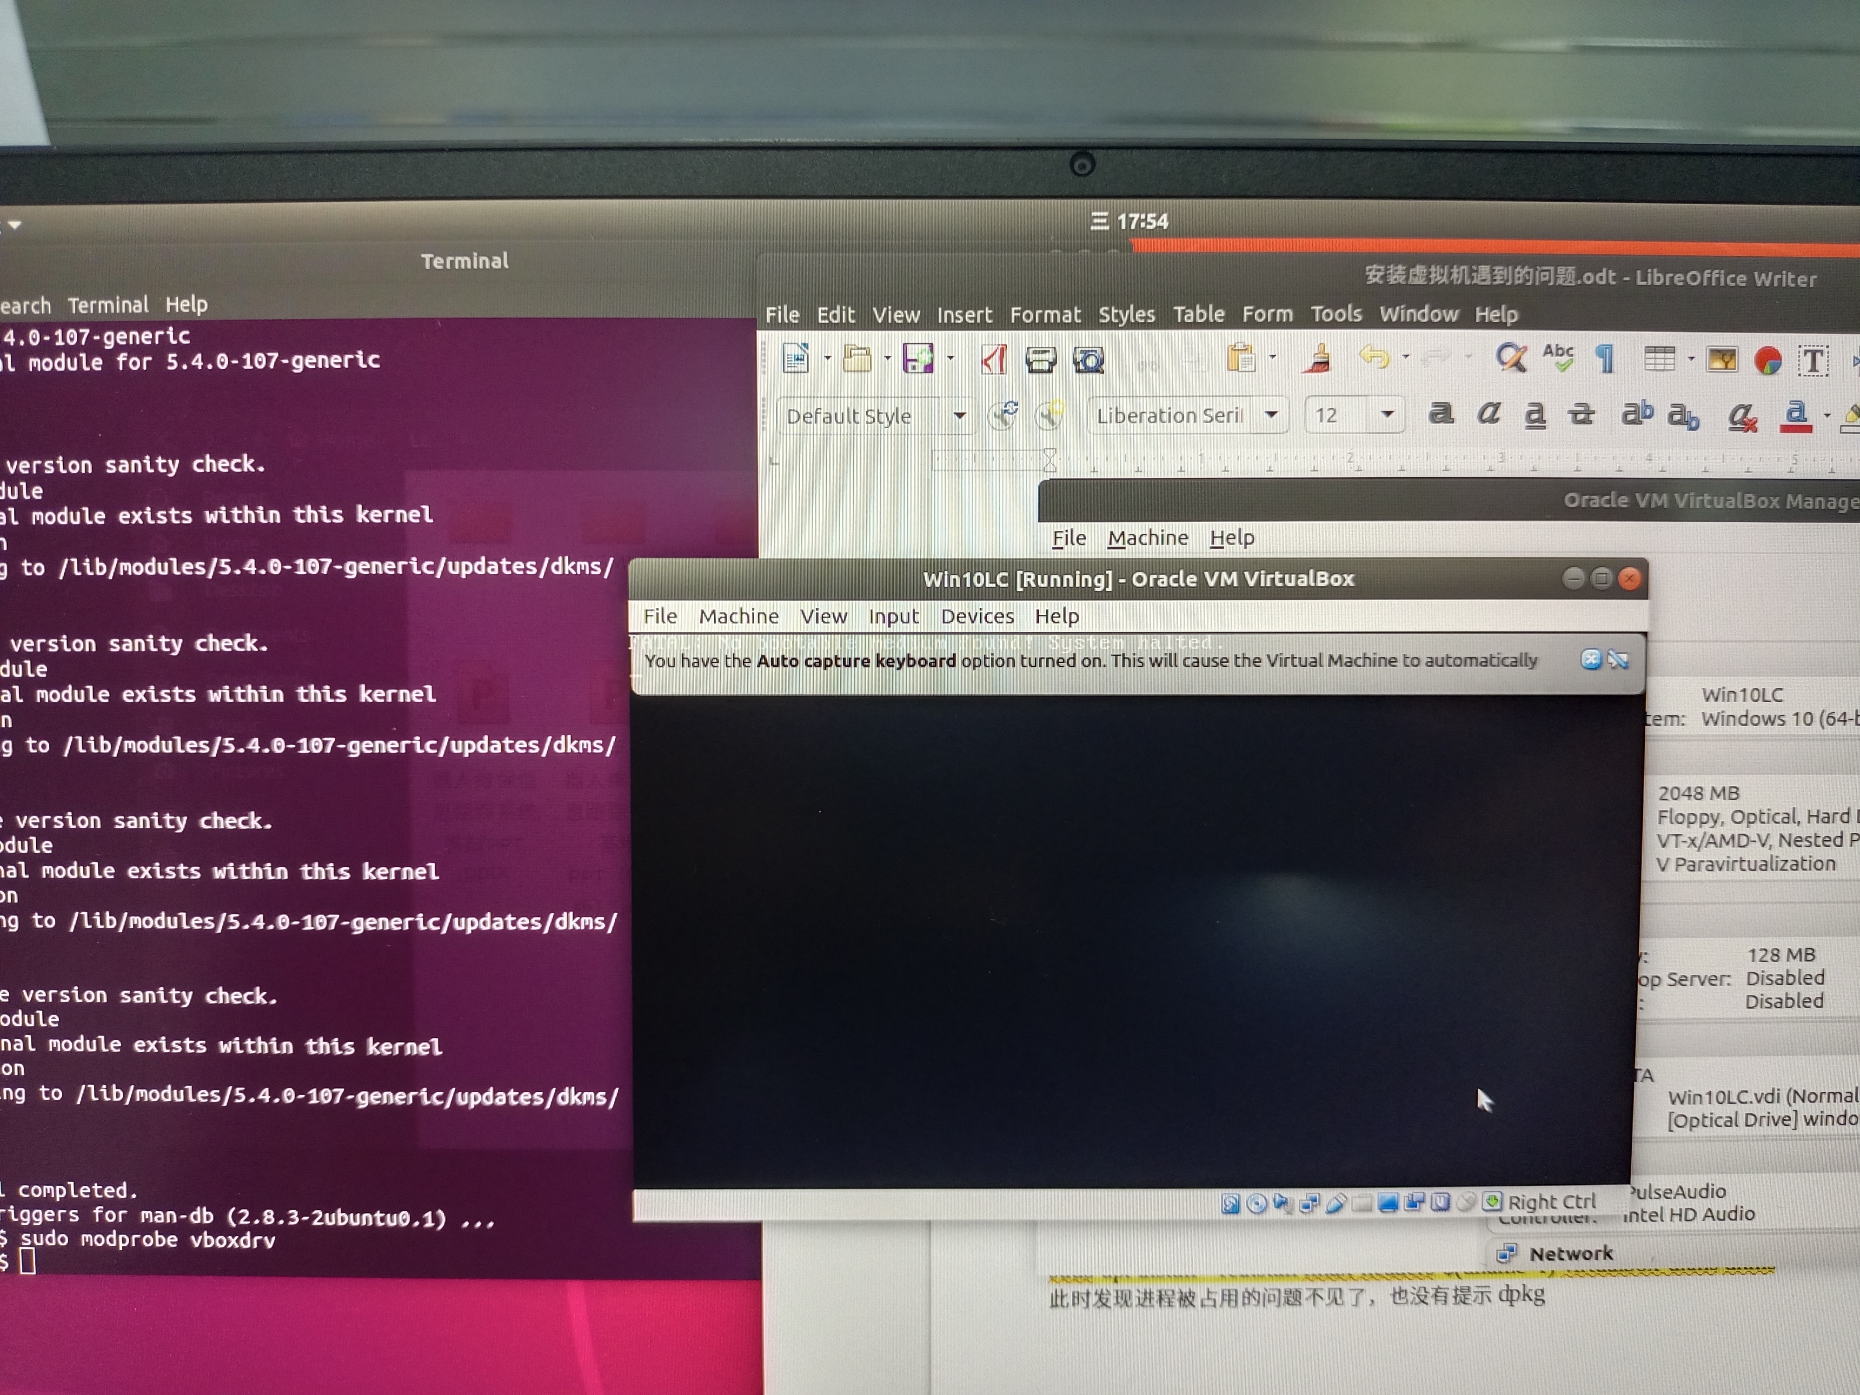Viewport: 1860px width, 1395px height.
Task: Toggle keyboard capture indicator beside Right Ctrl
Action: point(1493,1201)
